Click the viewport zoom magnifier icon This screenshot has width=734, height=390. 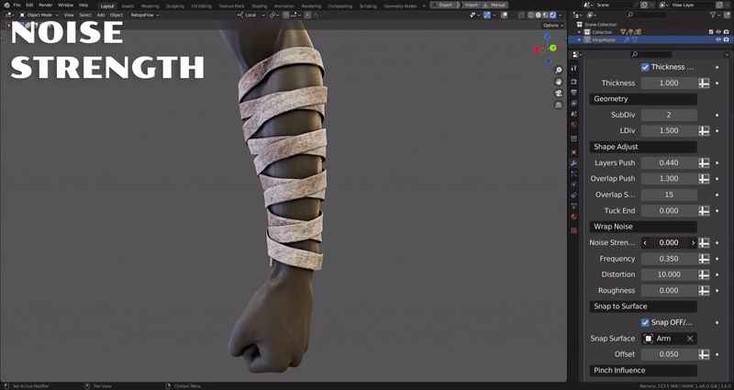point(559,71)
